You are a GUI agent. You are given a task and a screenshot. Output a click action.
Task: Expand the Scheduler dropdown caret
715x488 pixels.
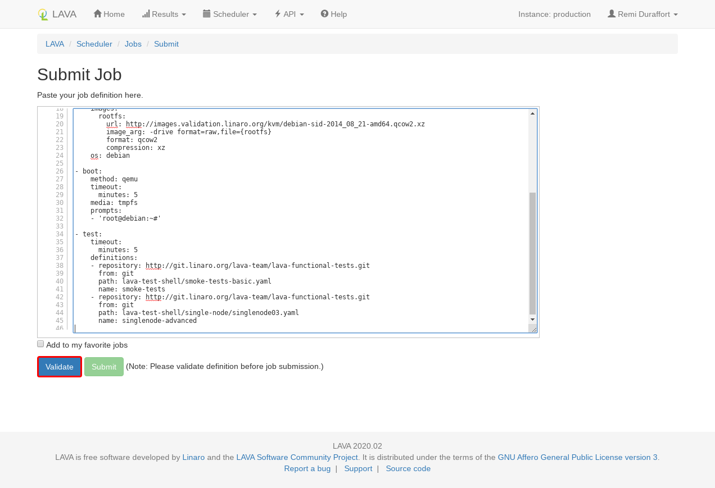click(255, 15)
